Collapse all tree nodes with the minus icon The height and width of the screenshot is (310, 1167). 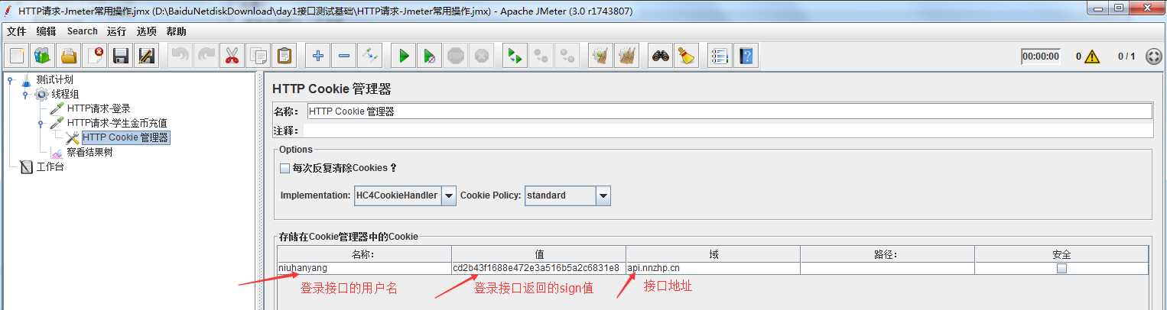click(x=344, y=56)
